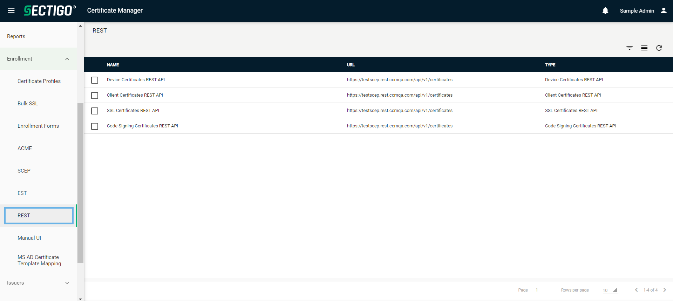Click the URL in the Device Certificates row
The image size is (673, 301).
click(400, 80)
